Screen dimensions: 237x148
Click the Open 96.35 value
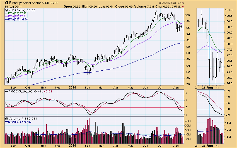pyautogui.click(x=72, y=6)
